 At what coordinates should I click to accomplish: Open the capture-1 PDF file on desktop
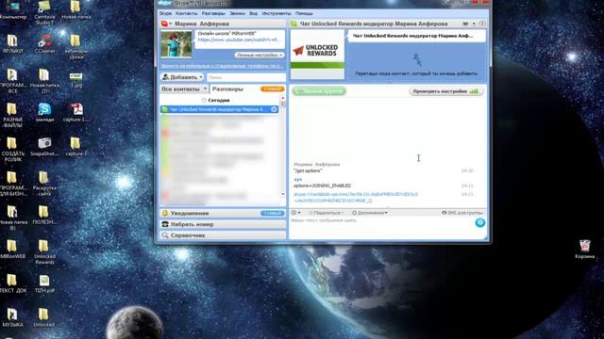pyautogui.click(x=75, y=112)
